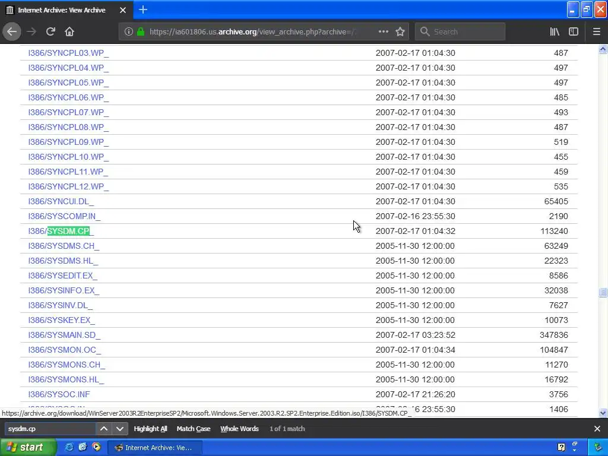The height and width of the screenshot is (456, 608).
Task: Launch Windows Media Player from quick launch
Action: 96,447
